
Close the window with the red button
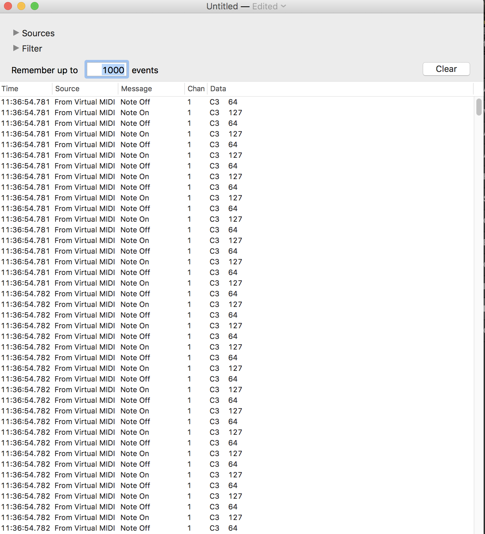pos(8,6)
